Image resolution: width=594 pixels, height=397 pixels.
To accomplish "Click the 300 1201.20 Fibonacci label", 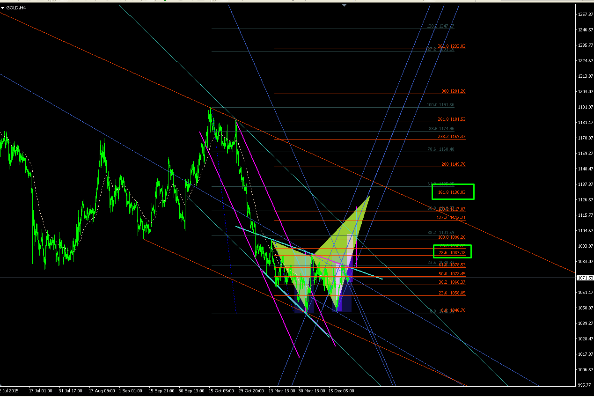I will click(x=454, y=91).
